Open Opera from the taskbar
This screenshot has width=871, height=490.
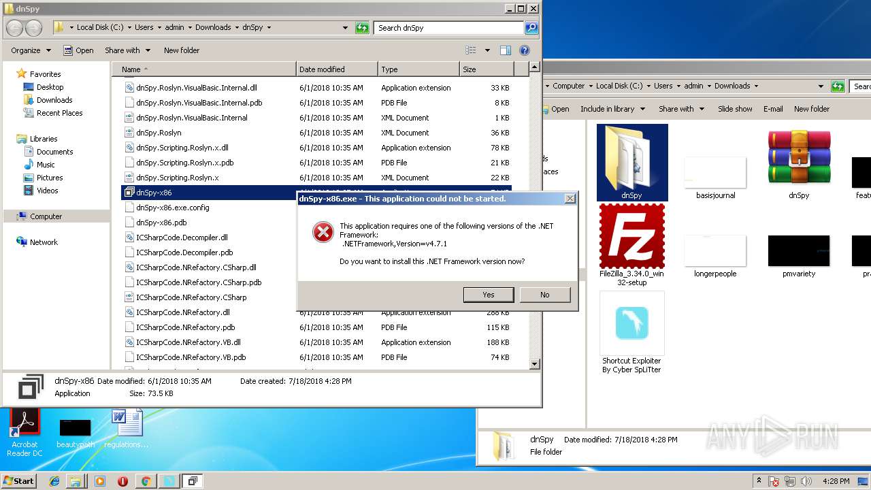pos(122,481)
